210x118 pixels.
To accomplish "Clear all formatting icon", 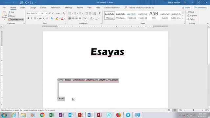I will click(64, 13).
